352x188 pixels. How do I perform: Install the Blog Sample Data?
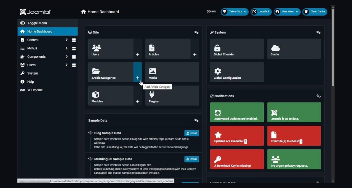192,133
